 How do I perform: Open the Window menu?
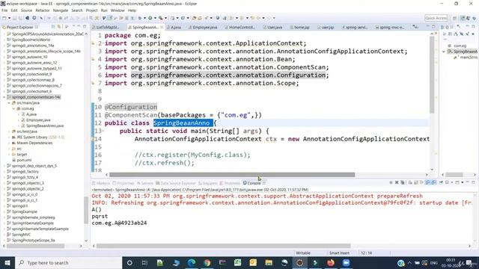coord(118,10)
